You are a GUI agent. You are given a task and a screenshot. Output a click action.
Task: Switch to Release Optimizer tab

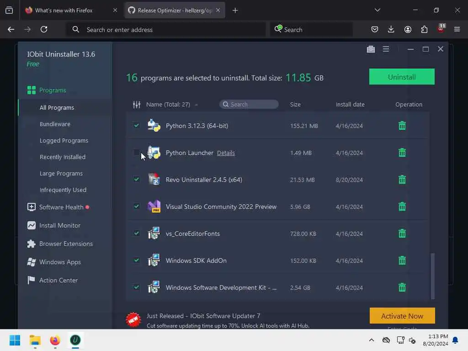(175, 11)
